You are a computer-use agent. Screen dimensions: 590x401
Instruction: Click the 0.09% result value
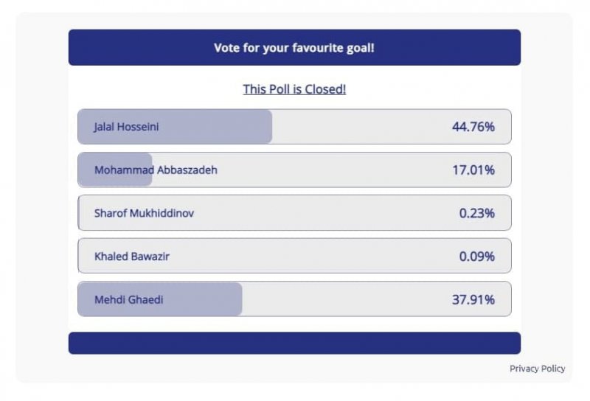476,257
